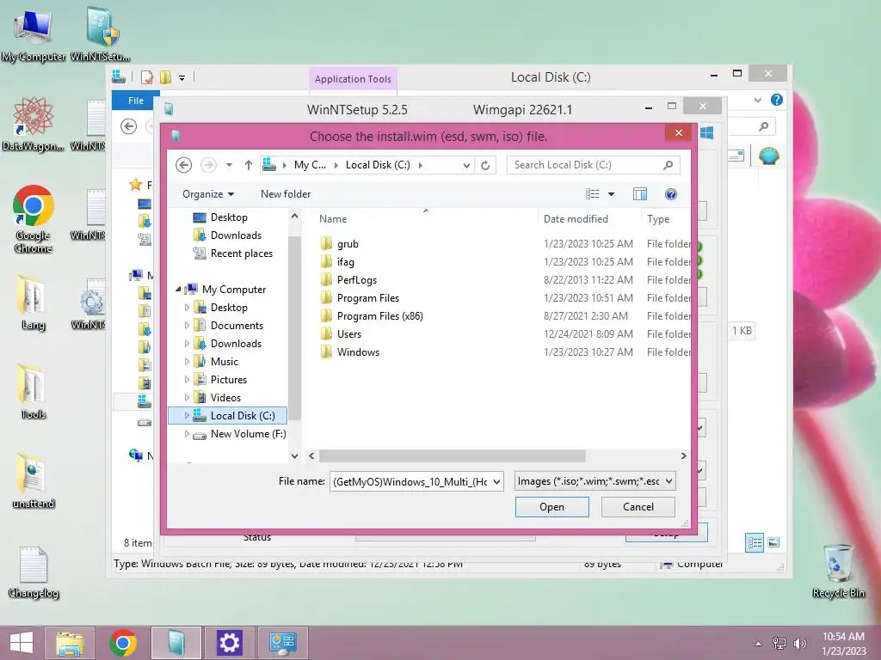
Task: Switch to WinNTSetup taskbar button
Action: click(176, 643)
